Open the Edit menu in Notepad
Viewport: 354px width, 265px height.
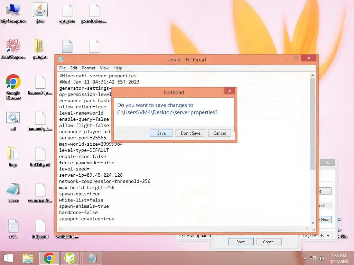[74, 68]
